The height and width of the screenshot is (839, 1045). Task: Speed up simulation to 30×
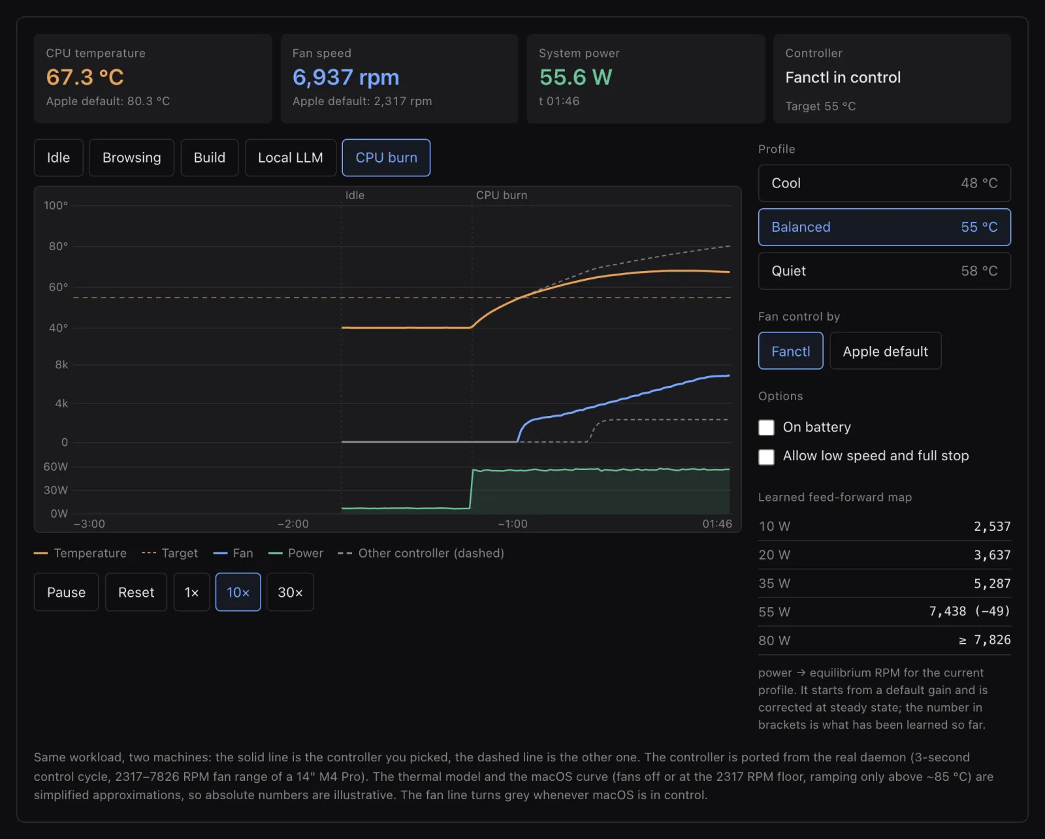(x=290, y=592)
